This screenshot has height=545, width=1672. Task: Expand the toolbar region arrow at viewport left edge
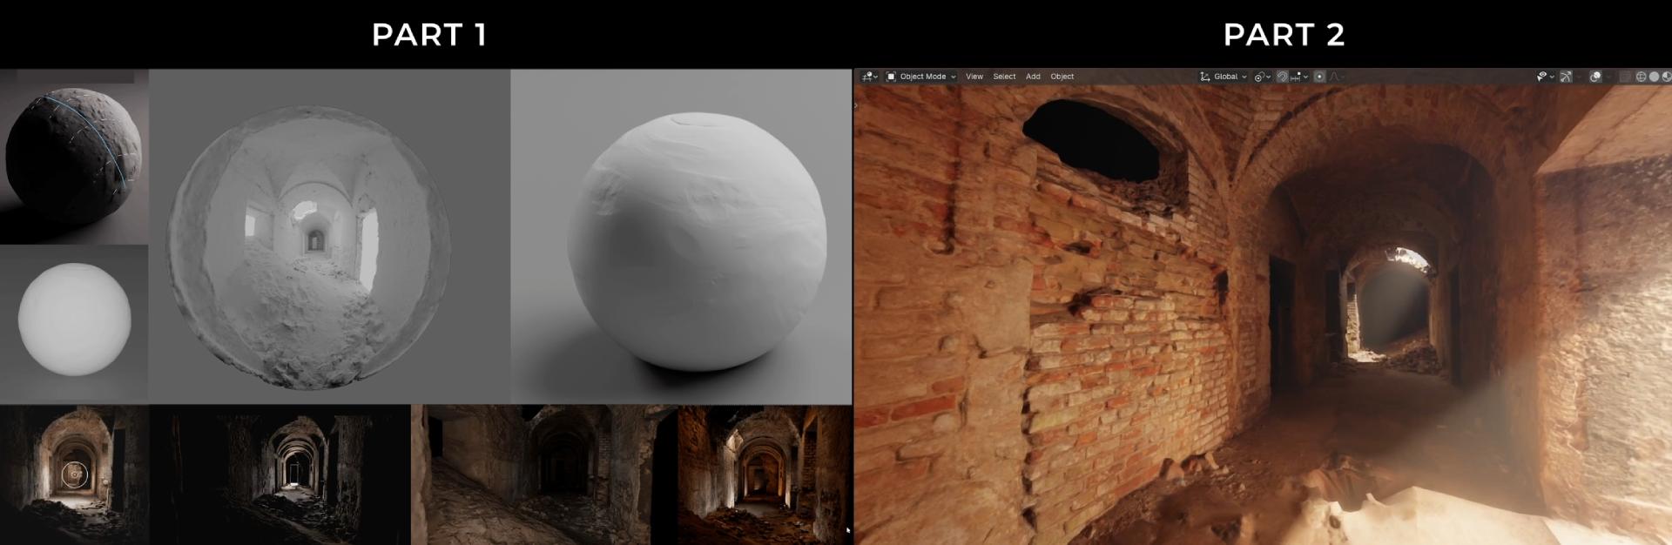tap(856, 105)
